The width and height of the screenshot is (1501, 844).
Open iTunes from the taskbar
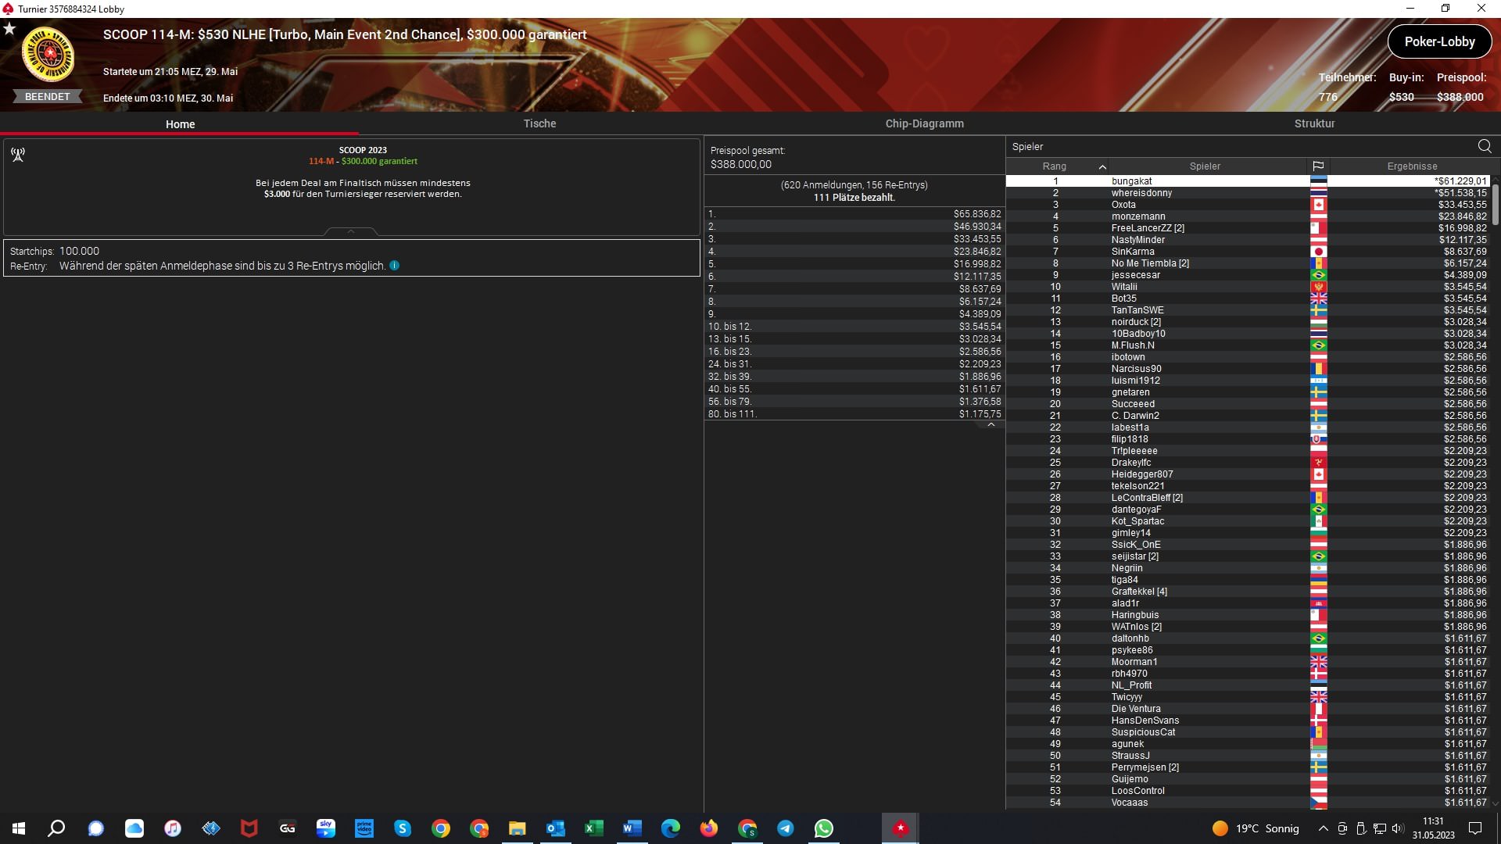click(x=173, y=828)
